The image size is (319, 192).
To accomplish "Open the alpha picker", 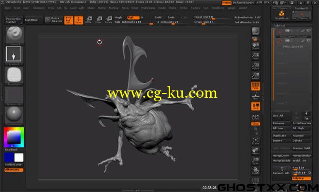I will (14, 75).
